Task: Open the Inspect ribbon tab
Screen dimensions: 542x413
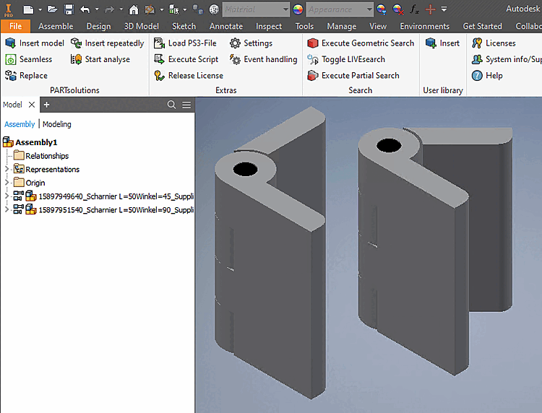Action: pyautogui.click(x=269, y=26)
